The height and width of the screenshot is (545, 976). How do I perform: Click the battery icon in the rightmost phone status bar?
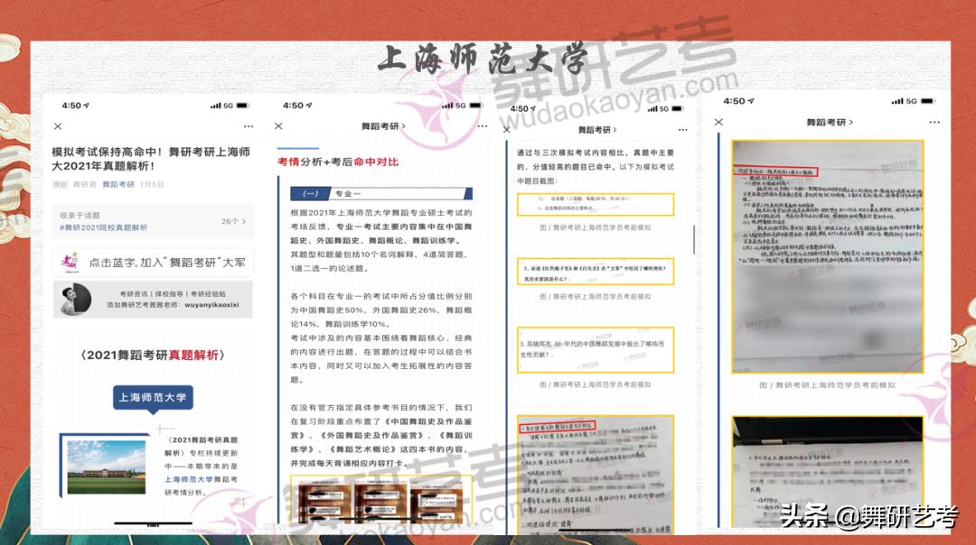click(928, 101)
